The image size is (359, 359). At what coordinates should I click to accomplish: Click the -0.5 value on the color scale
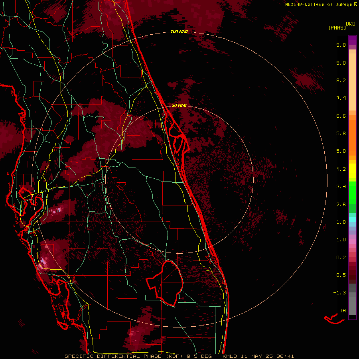(x=339, y=275)
